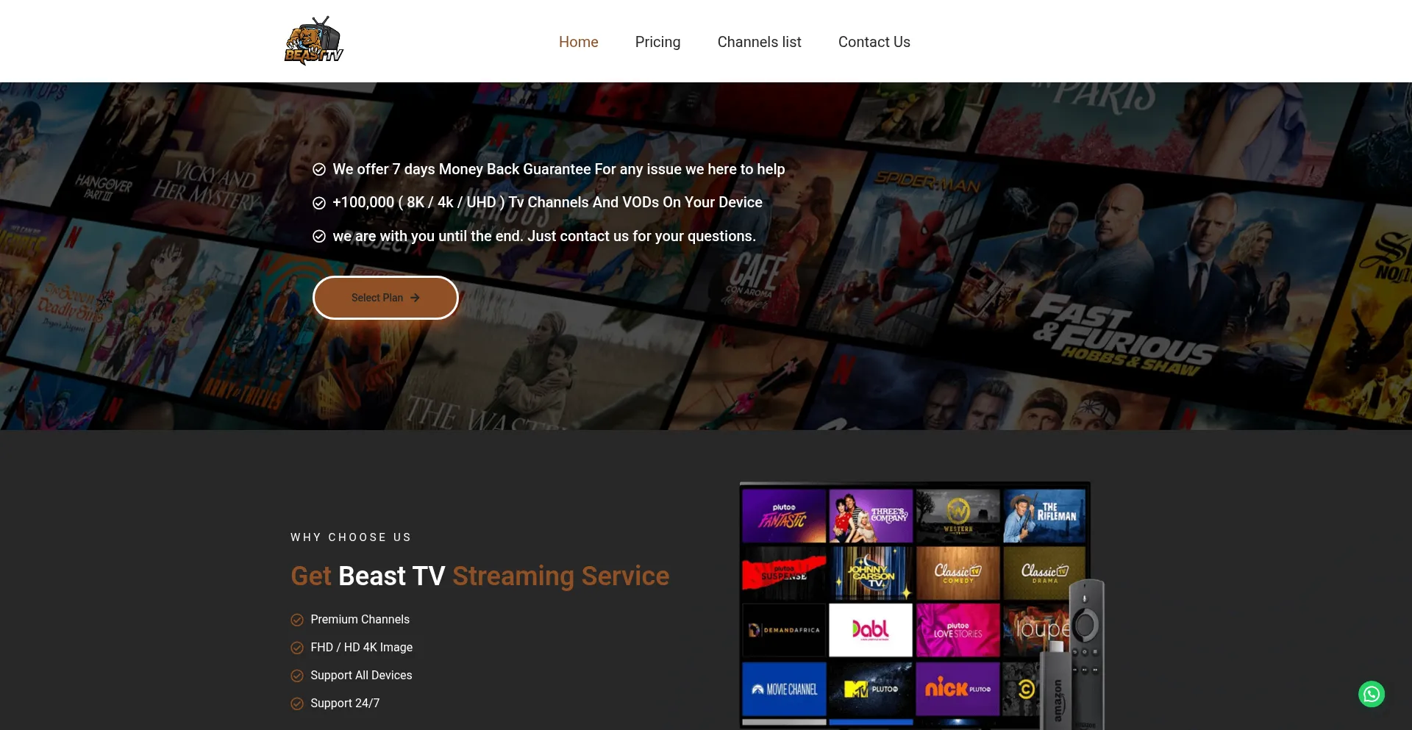The height and width of the screenshot is (730, 1412).
Task: Click the 'Support All Devices' text
Action: [361, 675]
